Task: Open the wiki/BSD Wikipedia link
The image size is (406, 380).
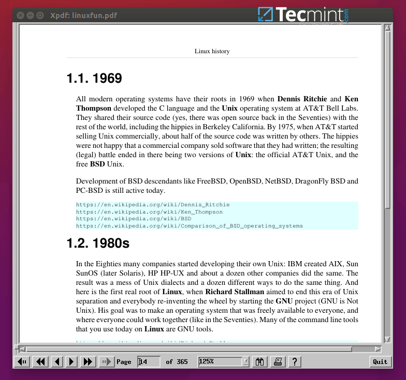Action: (134, 219)
